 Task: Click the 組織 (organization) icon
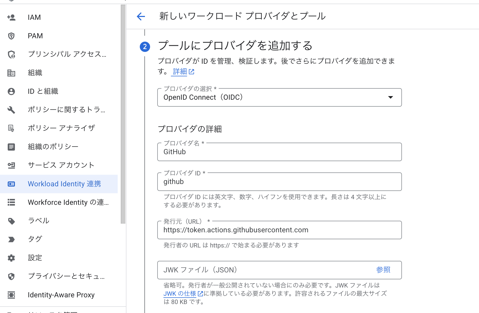pos(11,73)
